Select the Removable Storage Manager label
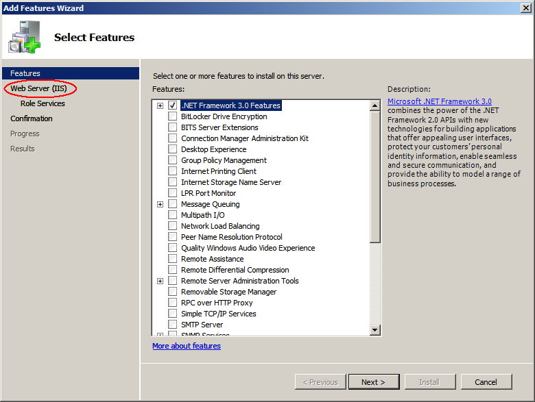 click(229, 292)
